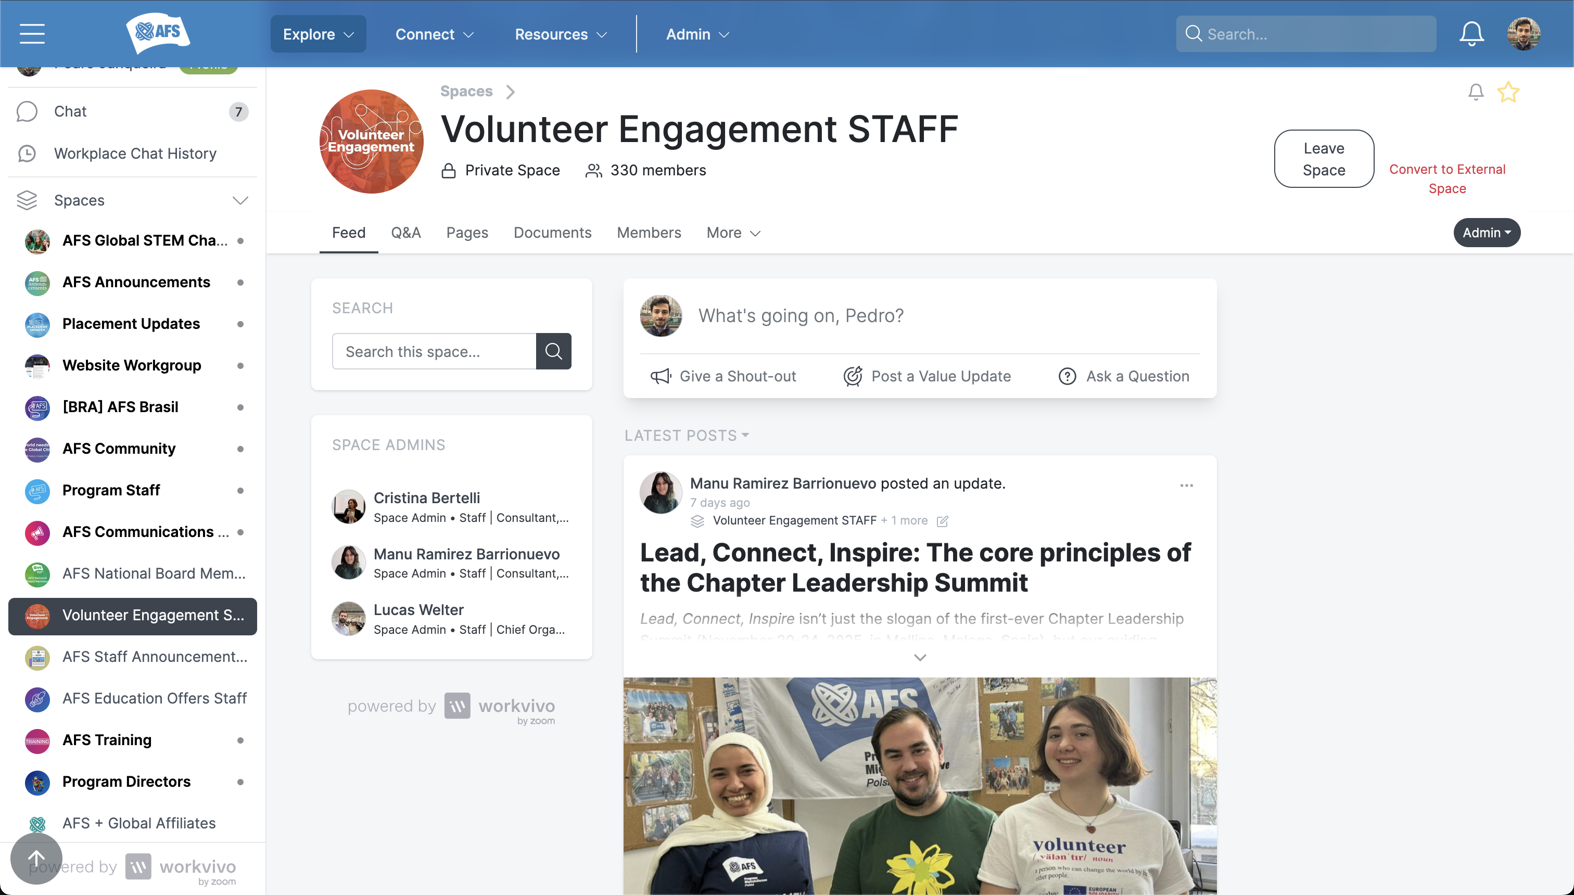
Task: Open the hamburger menu icon
Action: pos(32,34)
